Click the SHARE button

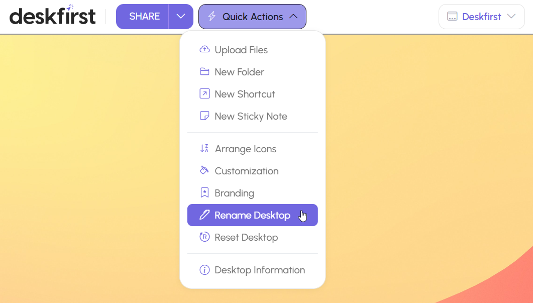[144, 16]
